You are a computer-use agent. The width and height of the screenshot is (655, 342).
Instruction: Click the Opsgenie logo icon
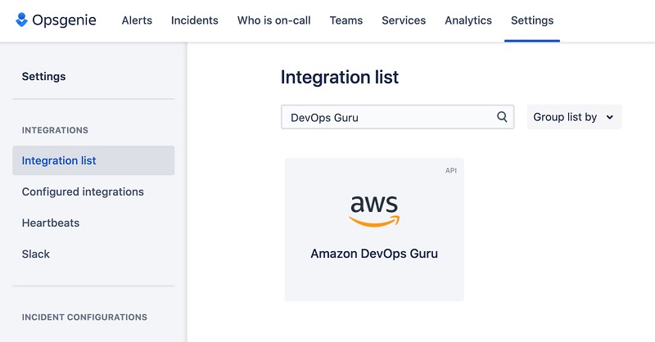coord(21,20)
